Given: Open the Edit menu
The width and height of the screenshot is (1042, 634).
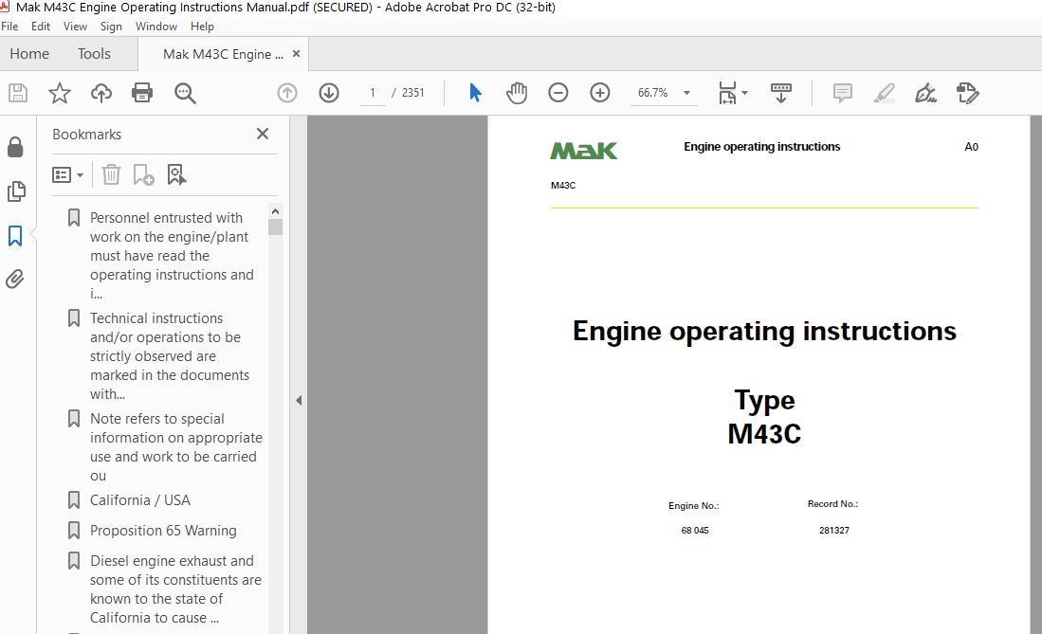Looking at the screenshot, I should click(41, 26).
